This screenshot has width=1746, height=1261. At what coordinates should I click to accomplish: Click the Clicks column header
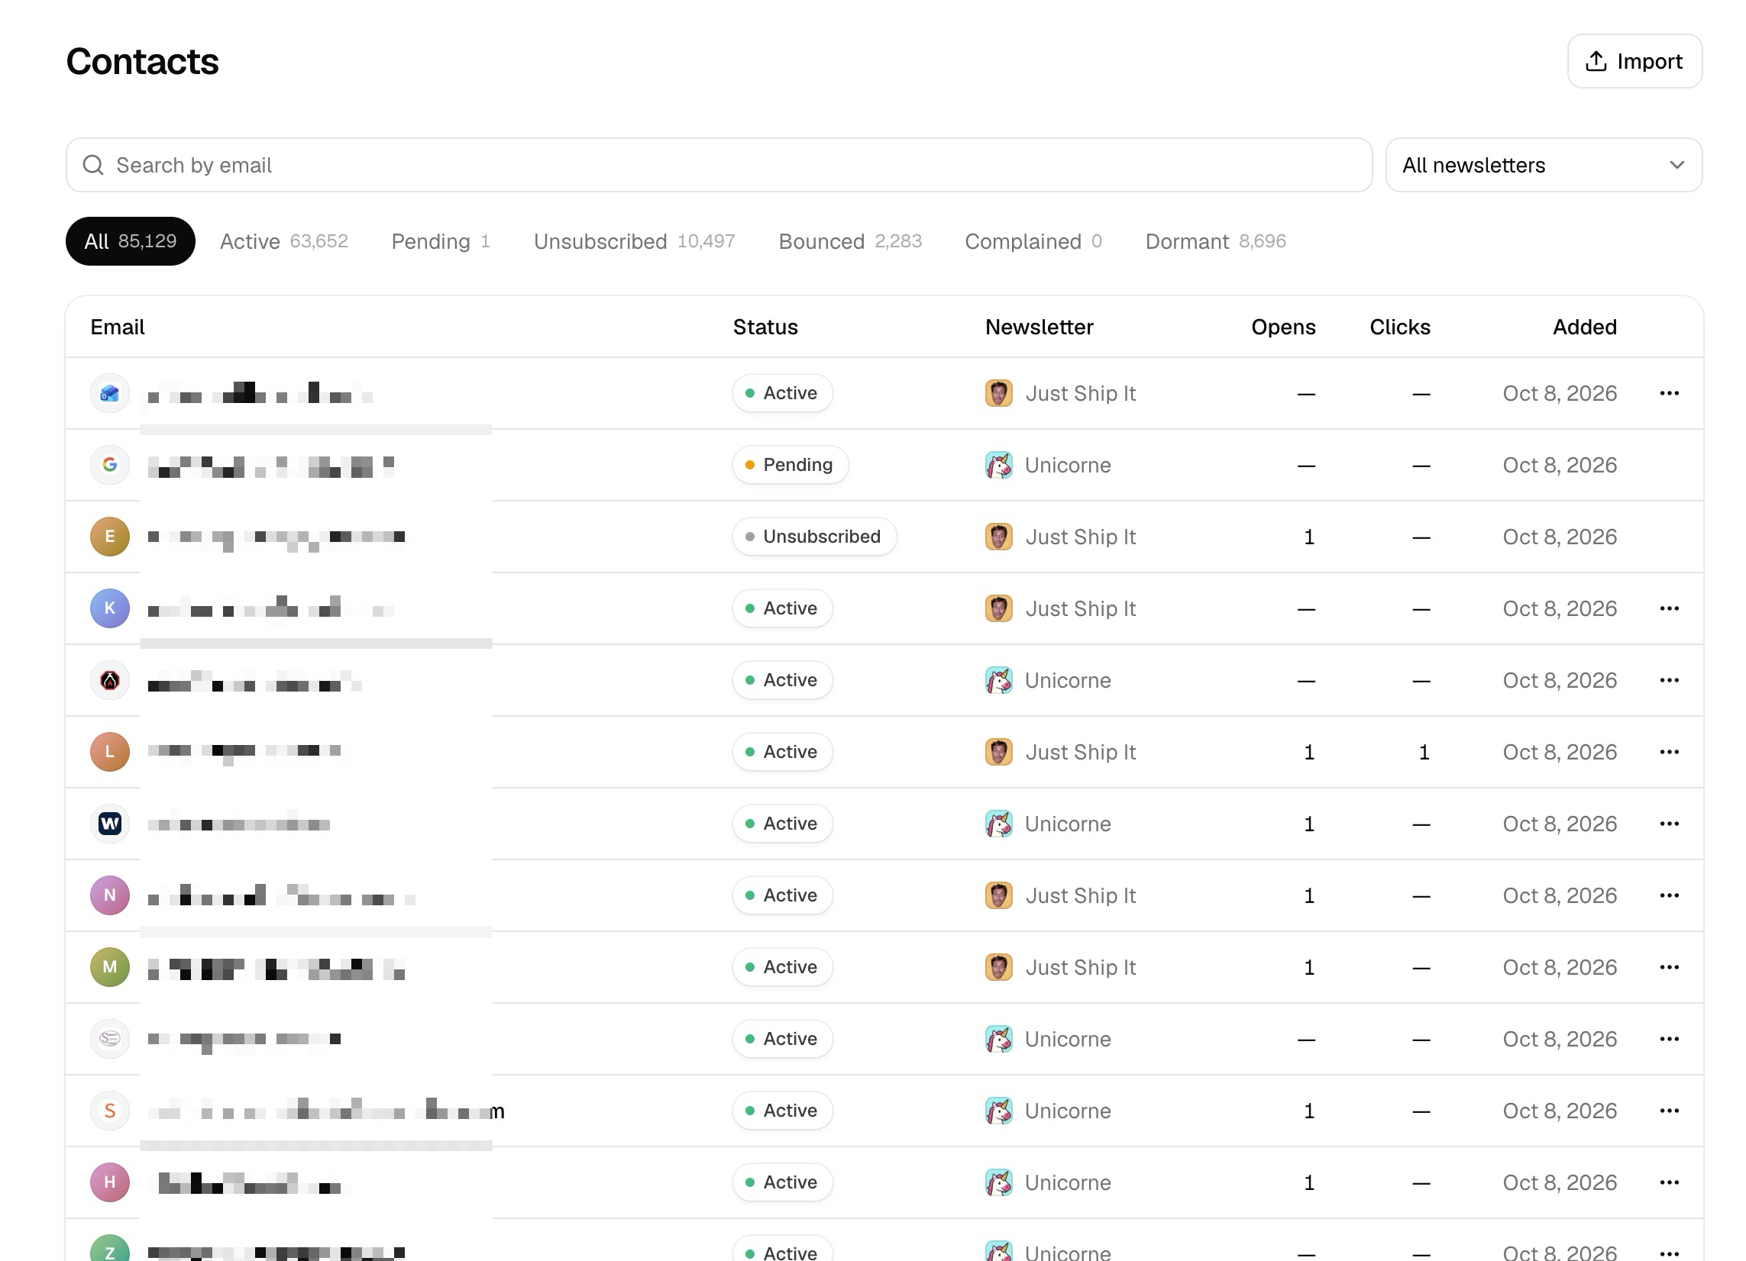[x=1399, y=327]
